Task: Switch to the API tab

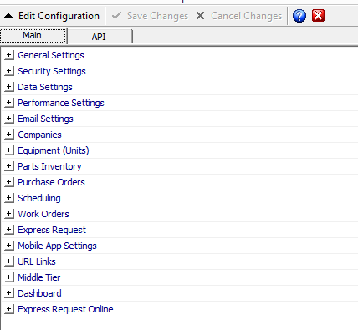Action: 100,37
